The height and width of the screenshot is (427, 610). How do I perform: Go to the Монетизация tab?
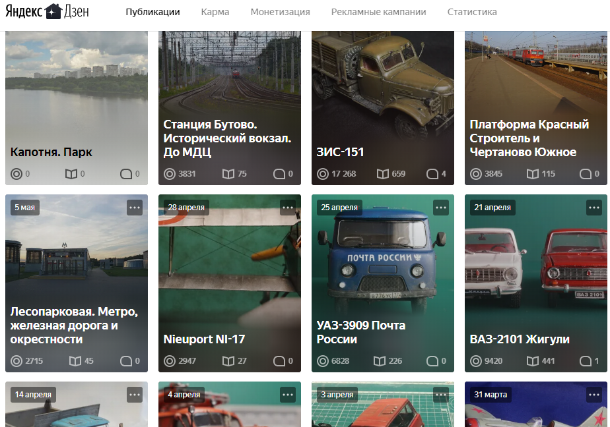click(x=280, y=12)
